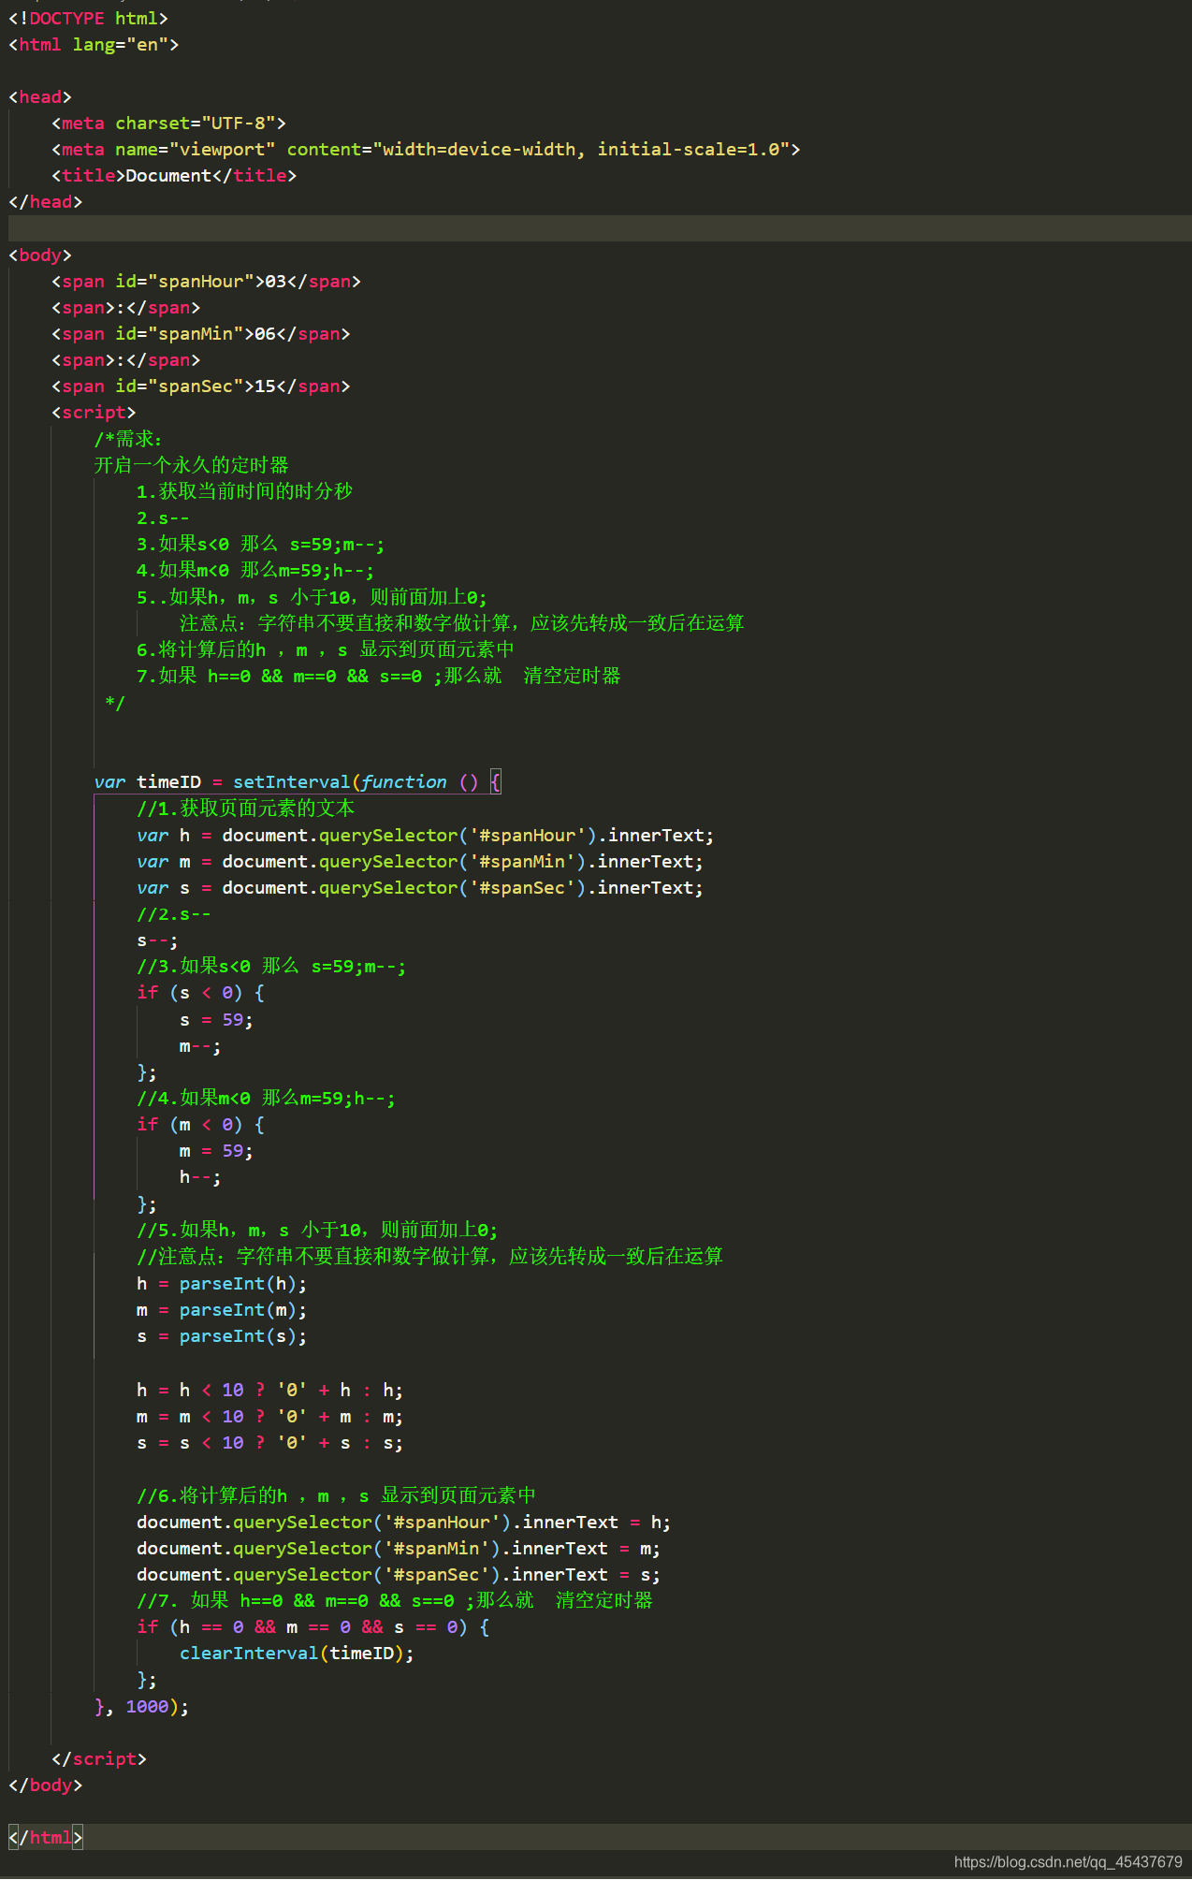The image size is (1192, 1880).
Task: Click the closing /body tag
Action: coord(45,1785)
